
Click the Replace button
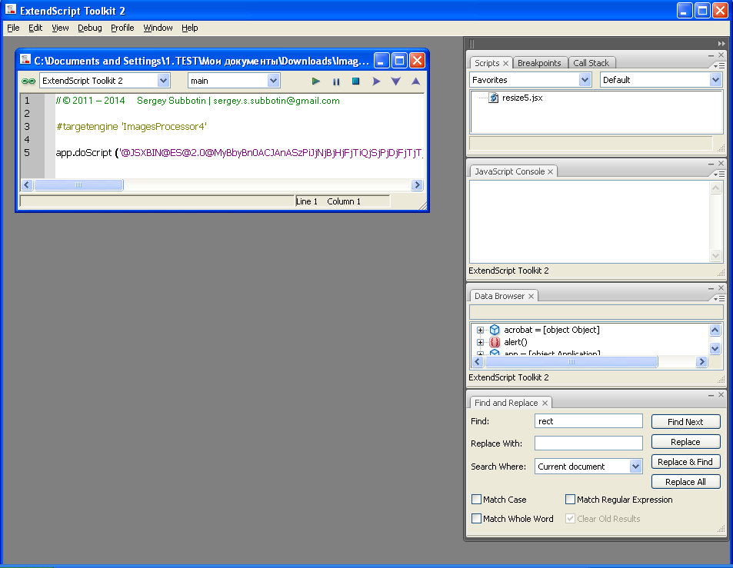pos(685,442)
